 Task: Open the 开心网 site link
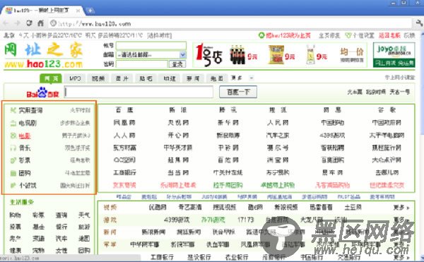(x=177, y=135)
